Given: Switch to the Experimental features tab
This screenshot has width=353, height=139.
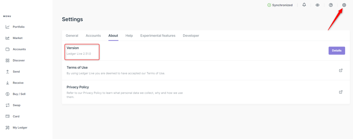Looking at the screenshot, I should click(158, 36).
